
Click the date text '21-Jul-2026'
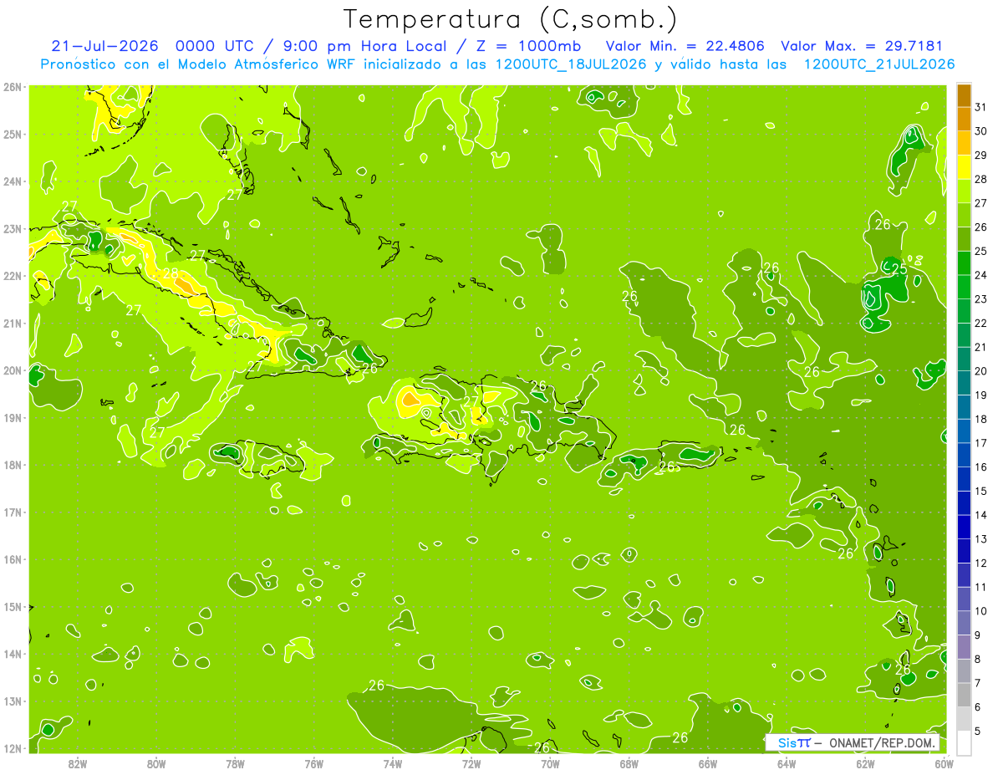(x=104, y=46)
